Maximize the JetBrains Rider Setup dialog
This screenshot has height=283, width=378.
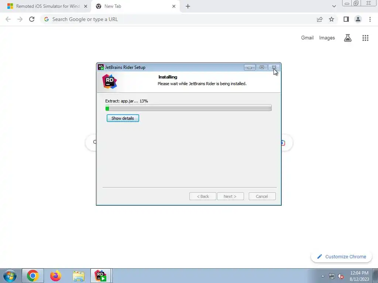[262, 67]
